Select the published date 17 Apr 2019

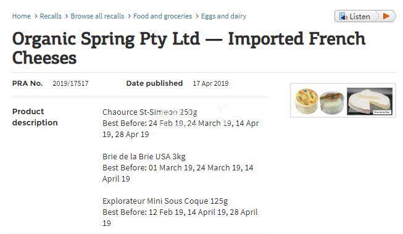[210, 83]
